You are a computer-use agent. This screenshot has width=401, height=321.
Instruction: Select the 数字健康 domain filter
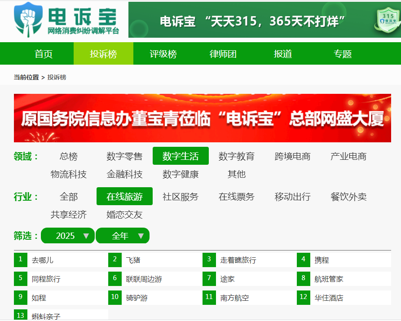pyautogui.click(x=181, y=174)
